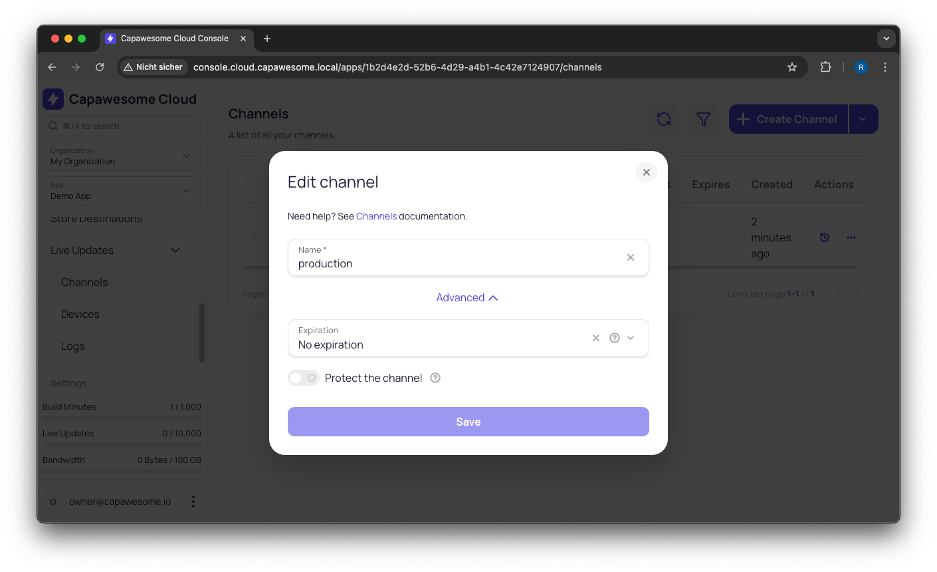Clear the Name field using its X icon
This screenshot has width=937, height=572.
click(x=630, y=257)
